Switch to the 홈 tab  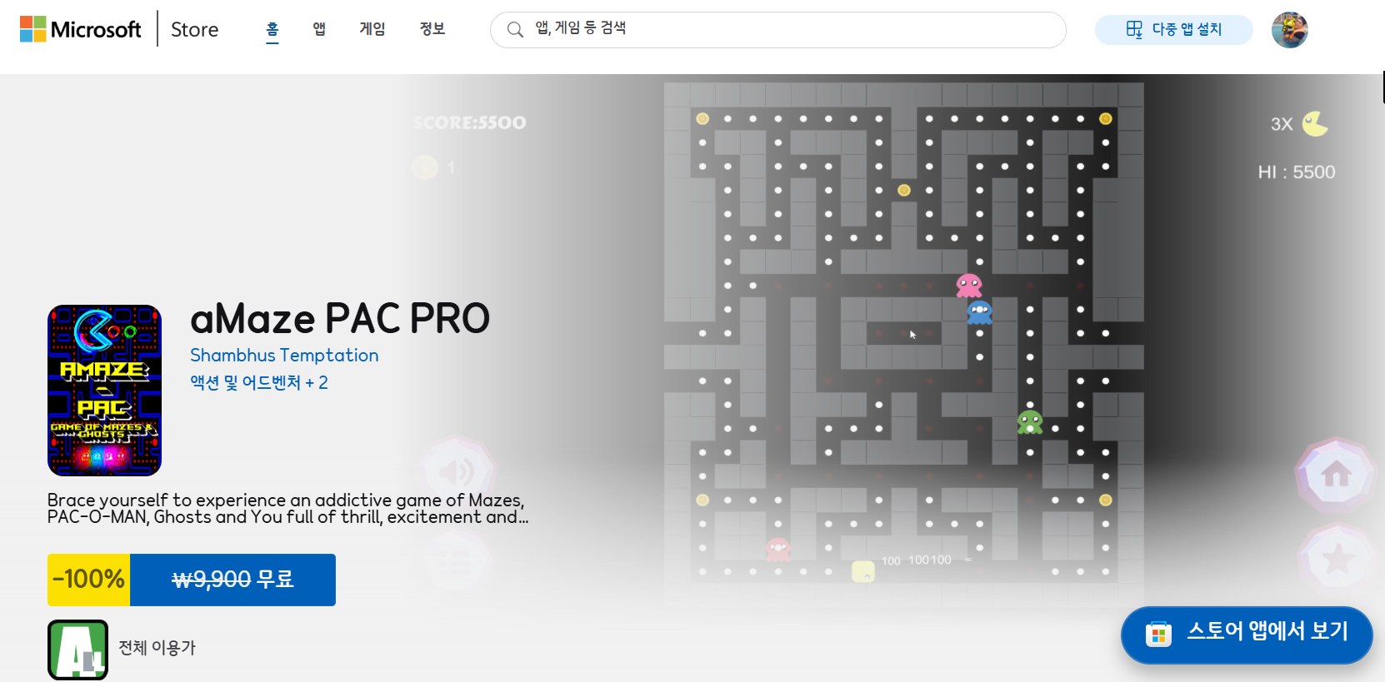tap(272, 29)
